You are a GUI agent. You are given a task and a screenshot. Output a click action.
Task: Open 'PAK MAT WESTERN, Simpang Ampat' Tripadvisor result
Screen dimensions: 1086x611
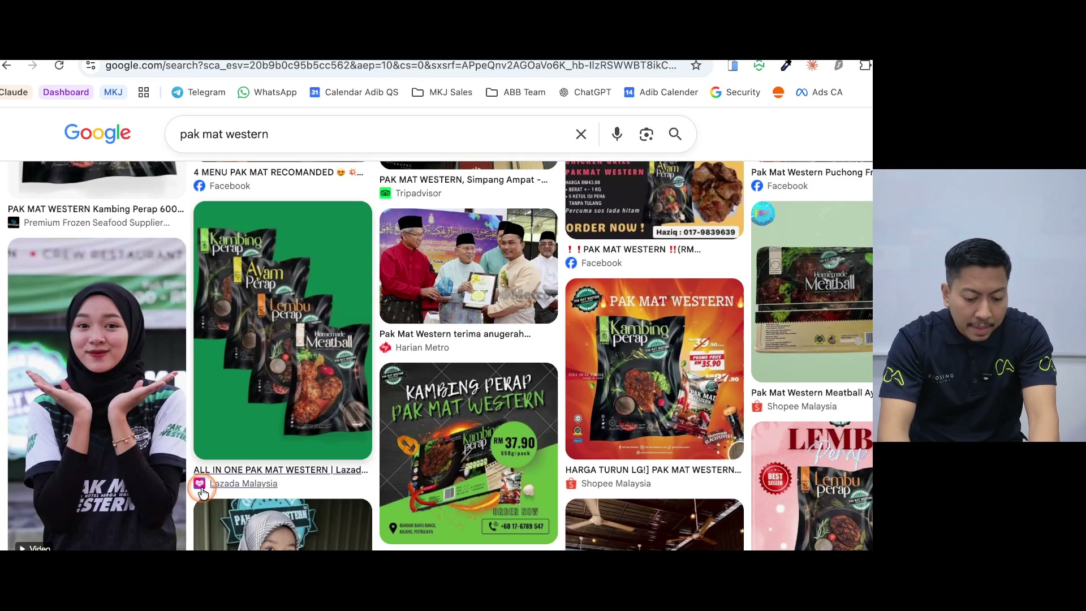coord(464,179)
